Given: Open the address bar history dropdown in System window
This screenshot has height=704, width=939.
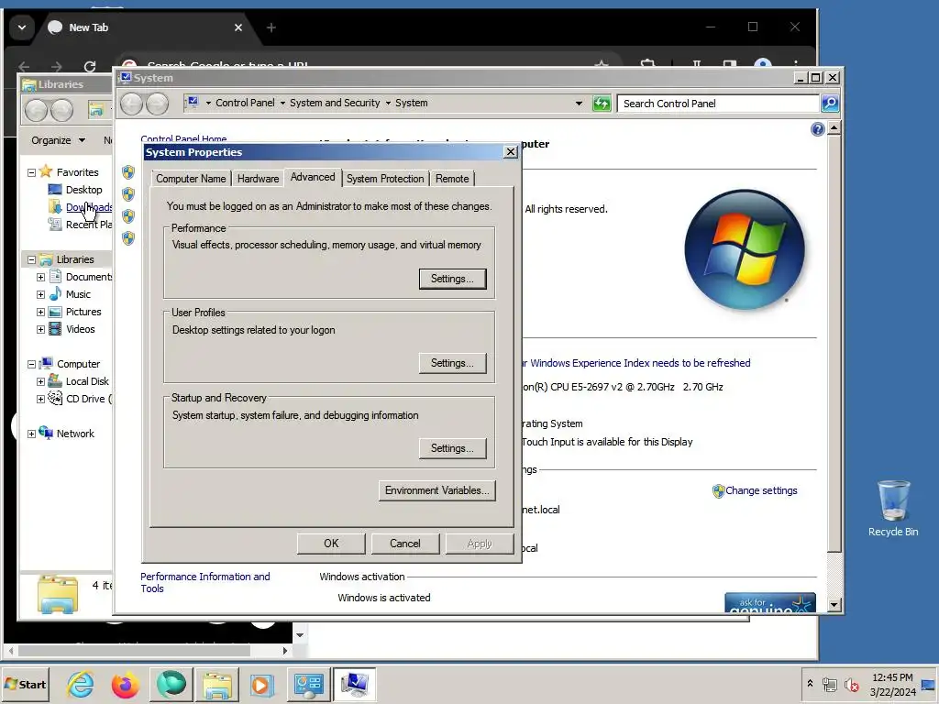Looking at the screenshot, I should 579,104.
